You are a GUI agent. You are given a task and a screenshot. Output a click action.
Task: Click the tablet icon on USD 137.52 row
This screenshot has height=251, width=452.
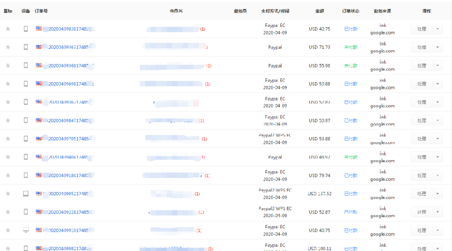(x=26, y=194)
